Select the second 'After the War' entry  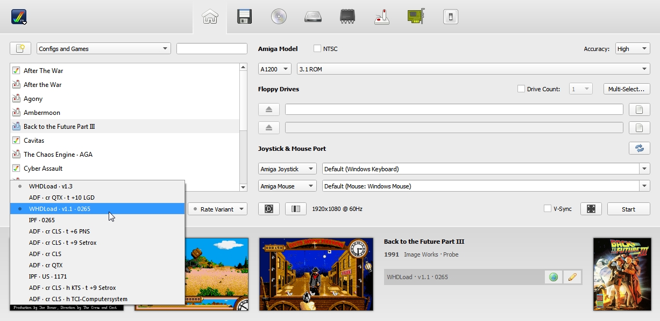(124, 84)
